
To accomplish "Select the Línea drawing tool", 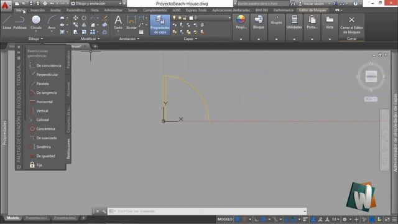I will (x=7, y=22).
